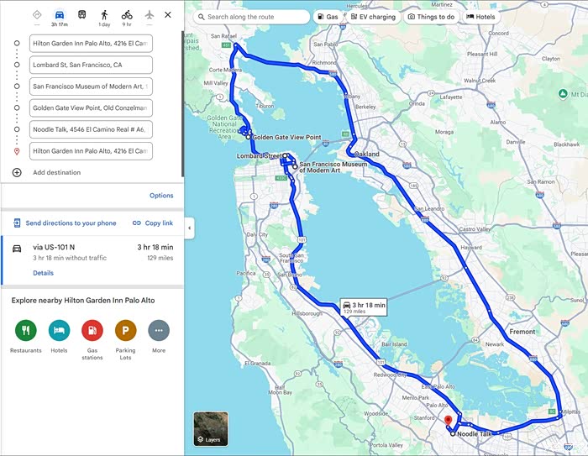Collapse the side panel arrow
588x456 pixels.
point(189,228)
